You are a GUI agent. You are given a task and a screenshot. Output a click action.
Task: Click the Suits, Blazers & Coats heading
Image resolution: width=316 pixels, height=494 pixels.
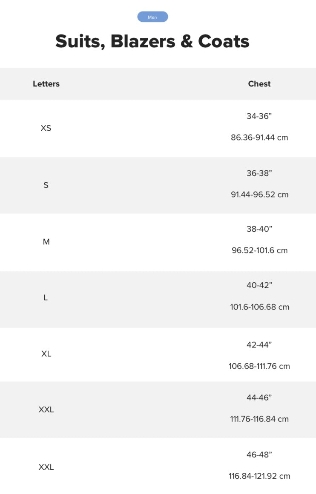coord(152,42)
